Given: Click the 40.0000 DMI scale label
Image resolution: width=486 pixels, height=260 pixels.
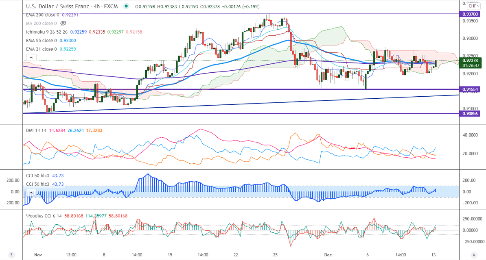Looking at the screenshot, I should click(470, 135).
